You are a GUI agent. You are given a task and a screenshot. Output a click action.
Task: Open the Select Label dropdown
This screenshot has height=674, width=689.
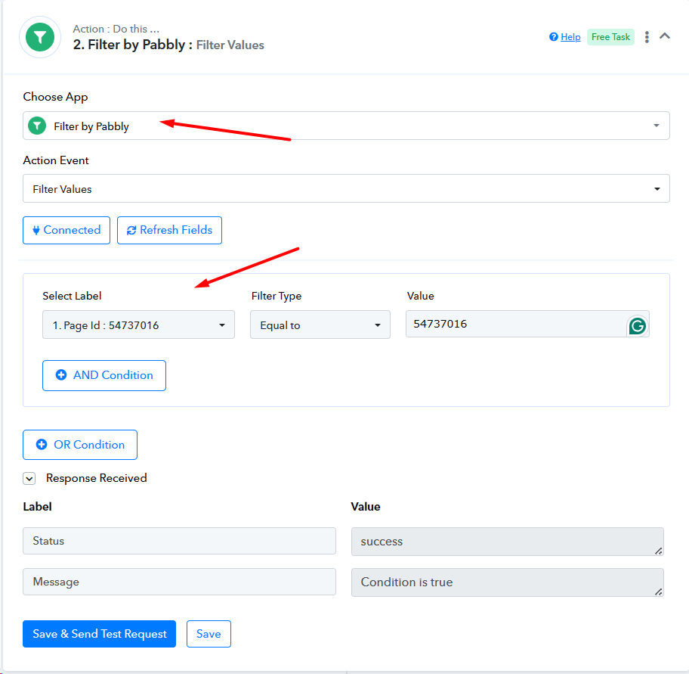coord(138,325)
